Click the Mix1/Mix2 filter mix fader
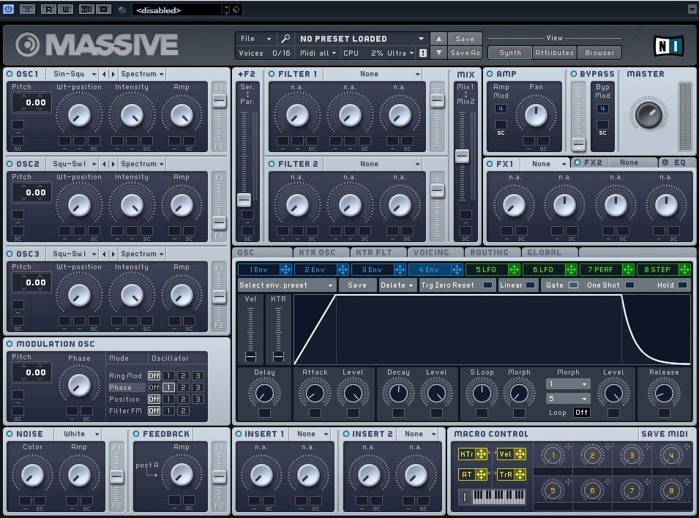The height and width of the screenshot is (518, 699). (x=462, y=156)
